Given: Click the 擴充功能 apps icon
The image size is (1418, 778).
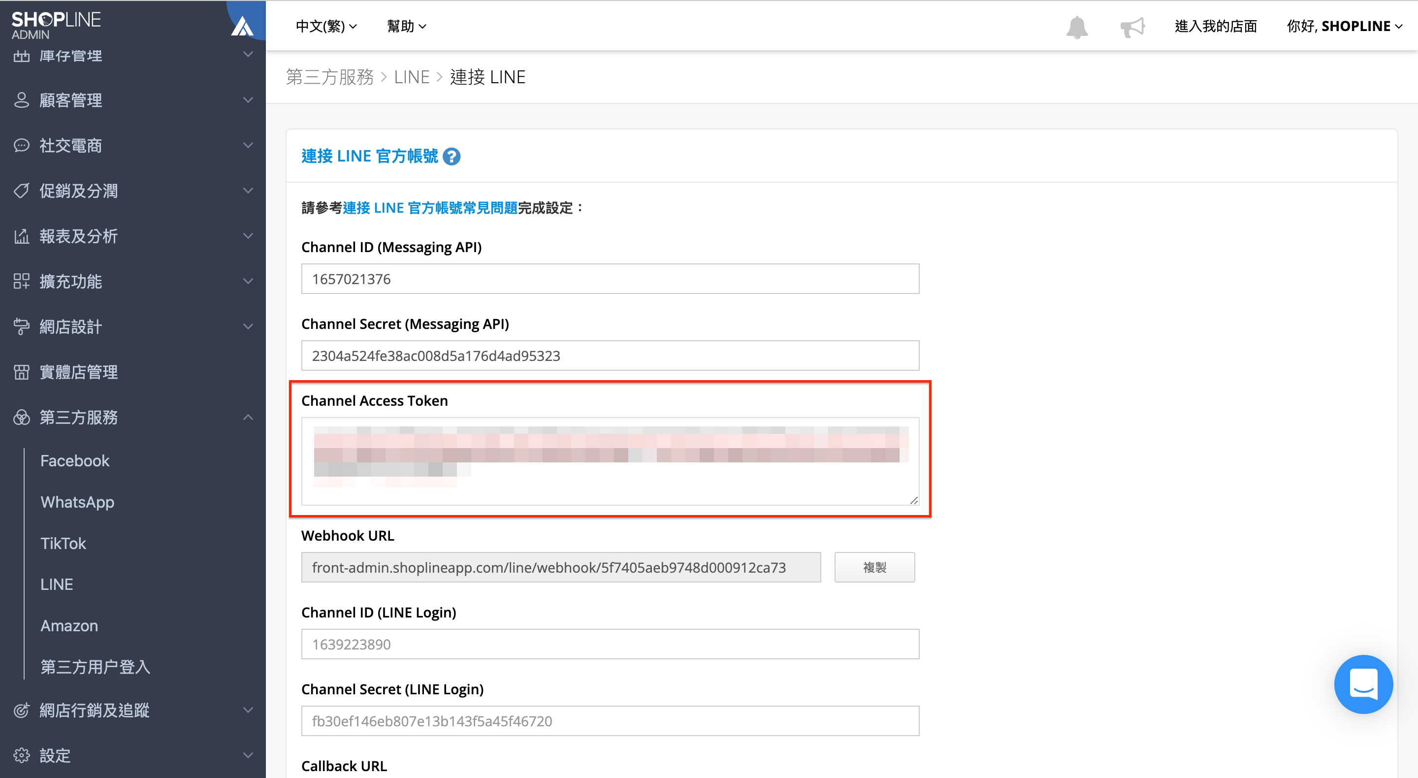Looking at the screenshot, I should pyautogui.click(x=22, y=281).
